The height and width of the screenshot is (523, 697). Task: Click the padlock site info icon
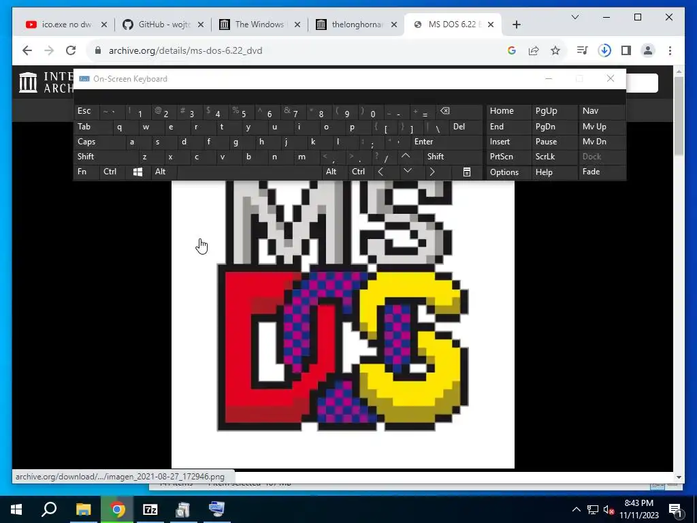pos(98,50)
